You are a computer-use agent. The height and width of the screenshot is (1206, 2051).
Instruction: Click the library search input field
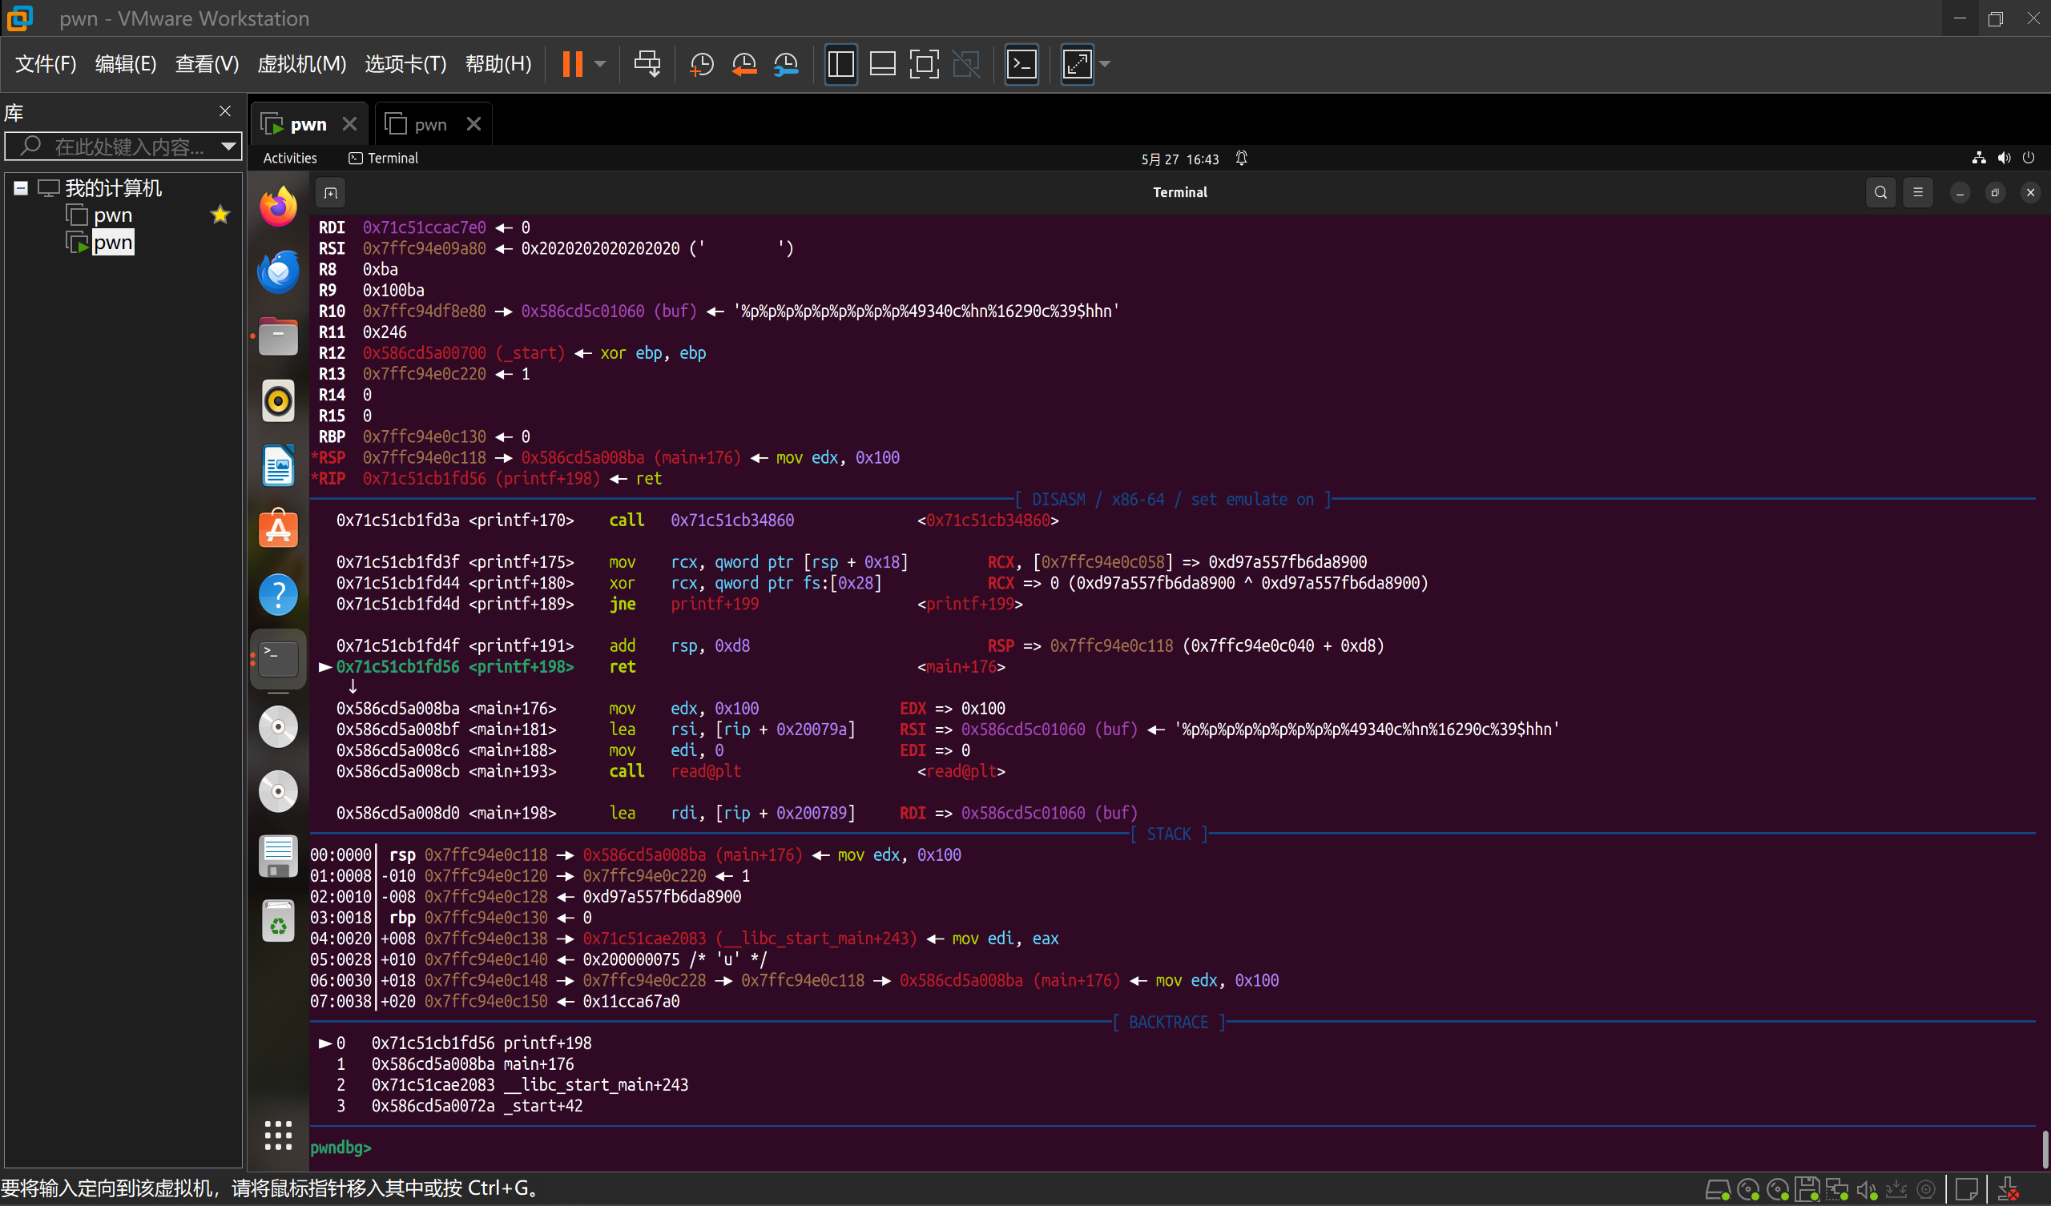[x=122, y=147]
